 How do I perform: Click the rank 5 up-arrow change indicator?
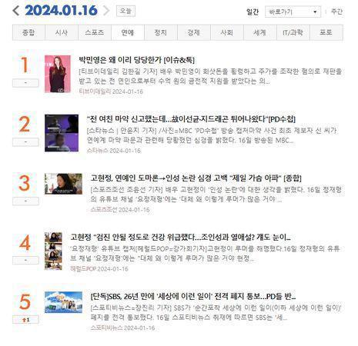[x=25, y=320]
